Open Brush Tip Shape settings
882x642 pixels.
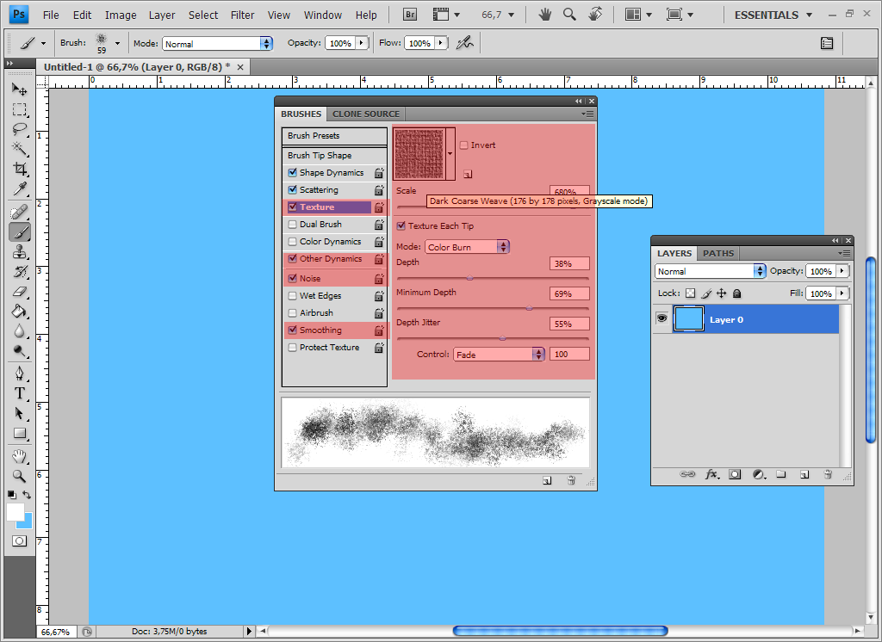point(335,155)
